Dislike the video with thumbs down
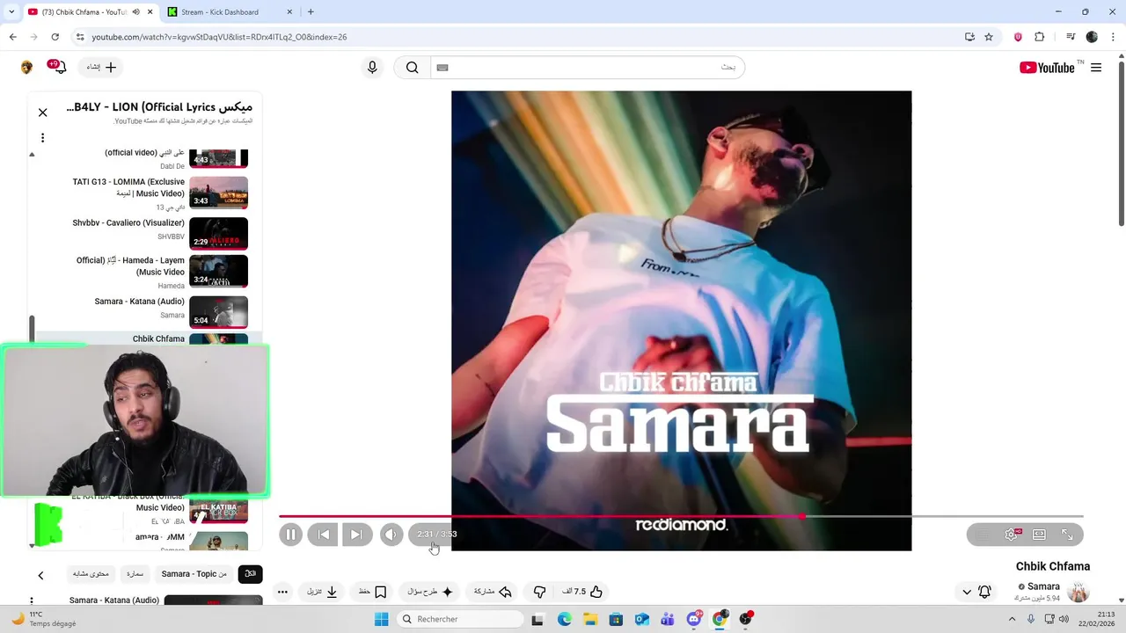1126x633 pixels. coord(540,592)
